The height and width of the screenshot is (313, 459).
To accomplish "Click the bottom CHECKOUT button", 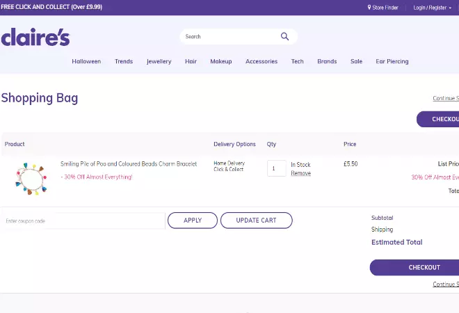I will coord(414,267).
